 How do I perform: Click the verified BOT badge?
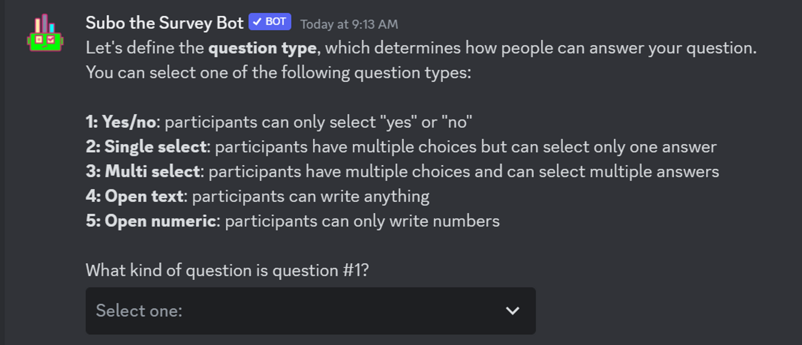point(269,22)
